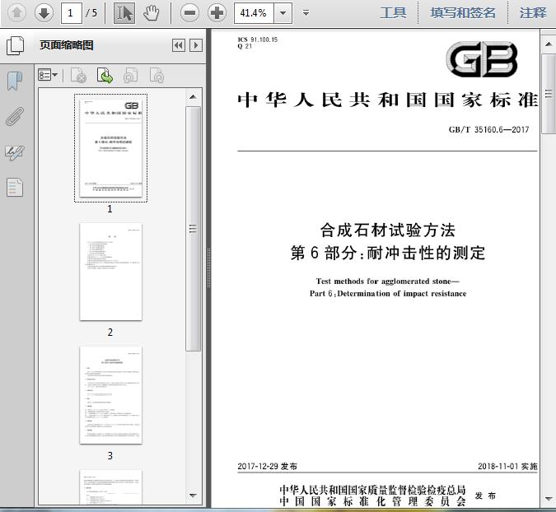Click the page thumbnails panel icon
The height and width of the screenshot is (512, 556).
(16, 46)
